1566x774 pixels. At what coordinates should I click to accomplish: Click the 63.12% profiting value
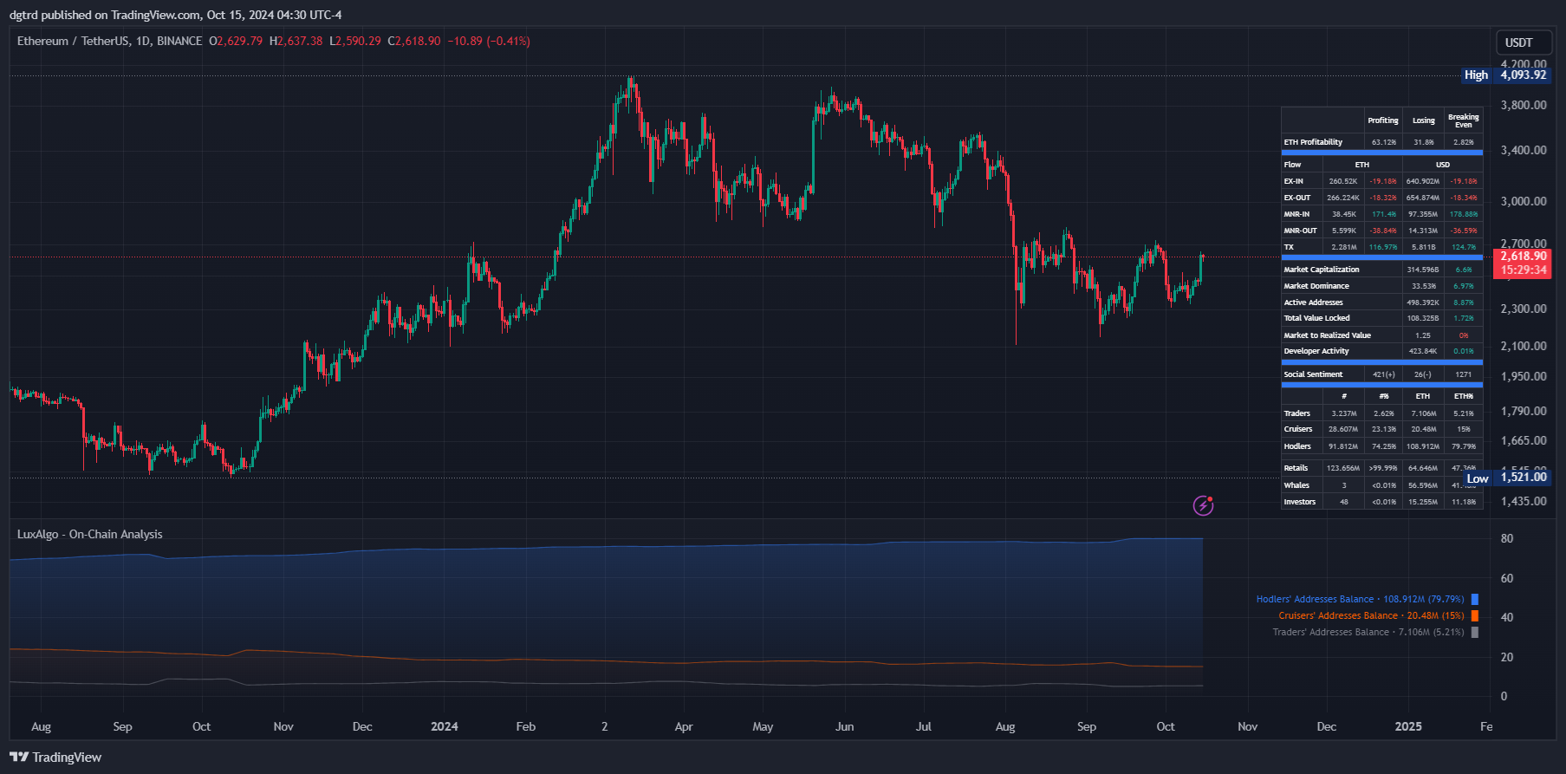click(1383, 142)
